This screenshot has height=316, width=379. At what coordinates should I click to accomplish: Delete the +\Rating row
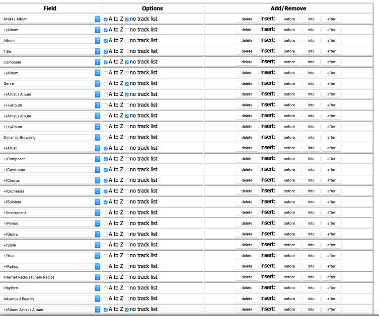tap(247, 267)
